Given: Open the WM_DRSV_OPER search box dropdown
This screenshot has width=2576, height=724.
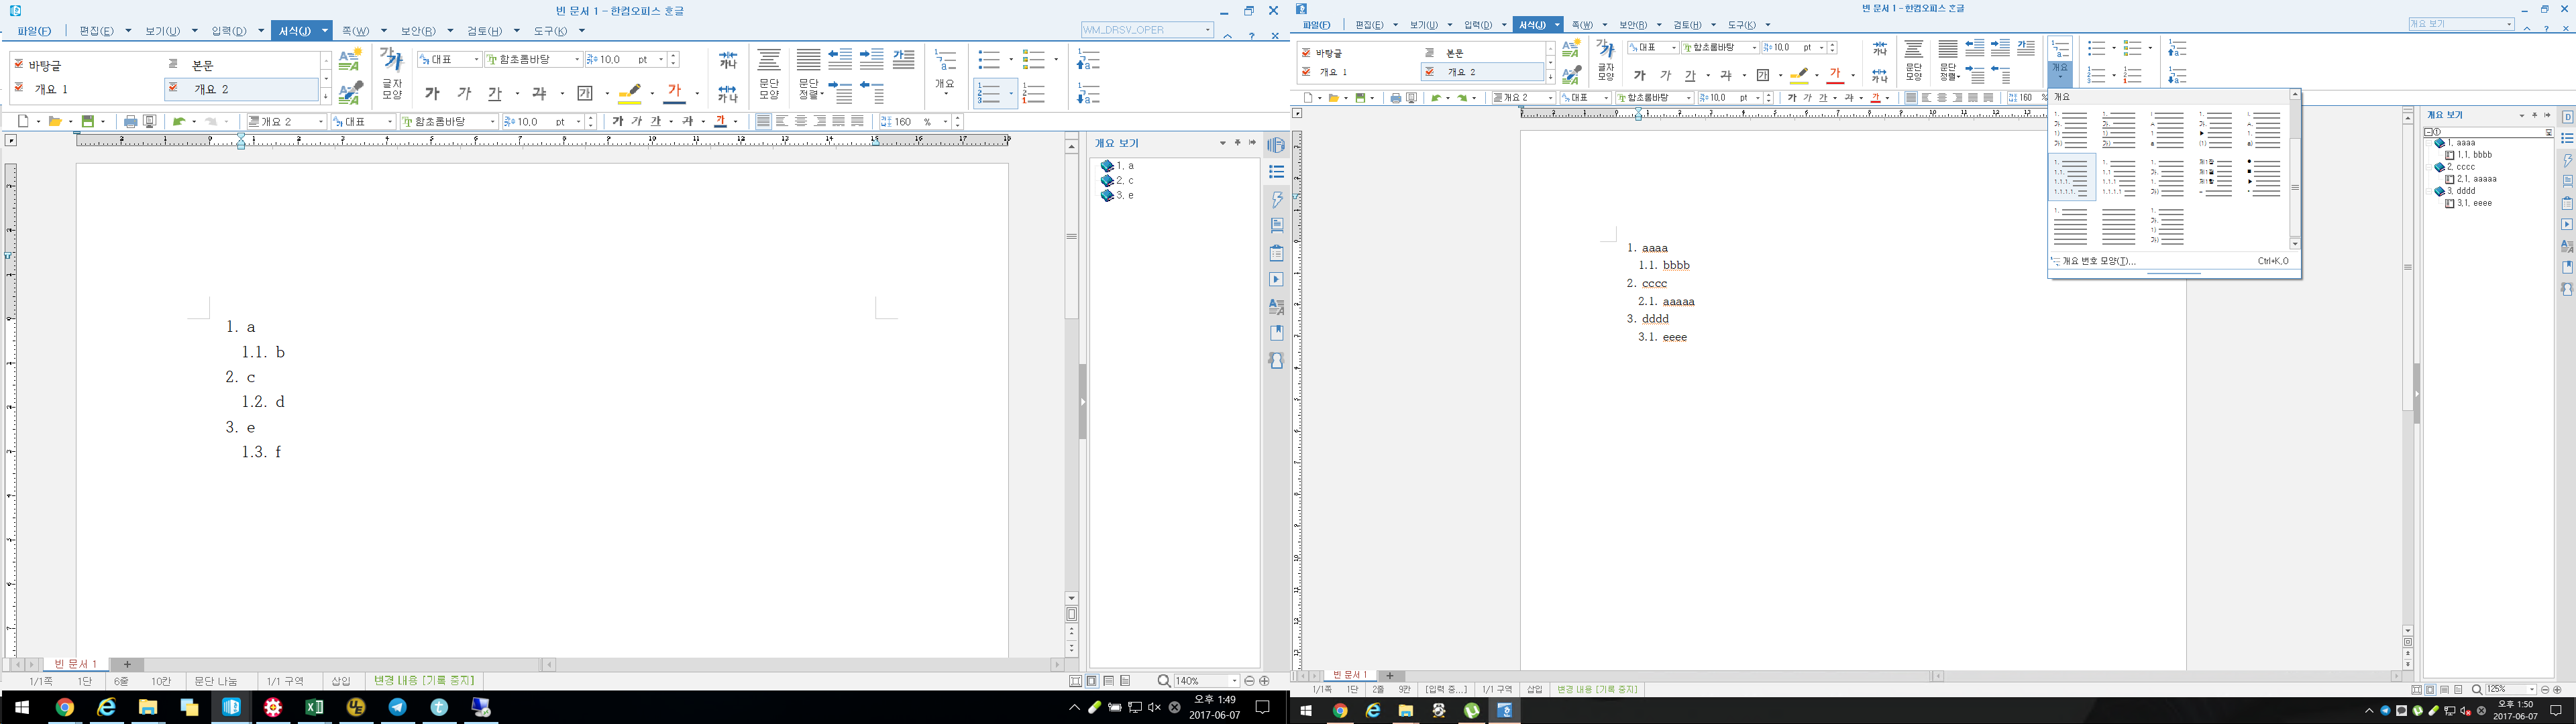Looking at the screenshot, I should (x=1207, y=30).
